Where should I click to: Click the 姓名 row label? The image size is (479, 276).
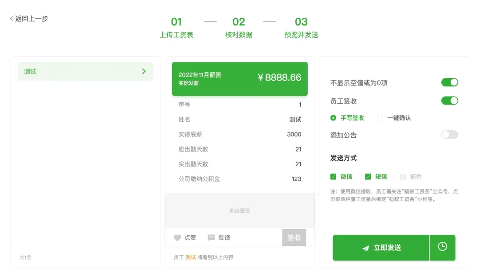(184, 120)
